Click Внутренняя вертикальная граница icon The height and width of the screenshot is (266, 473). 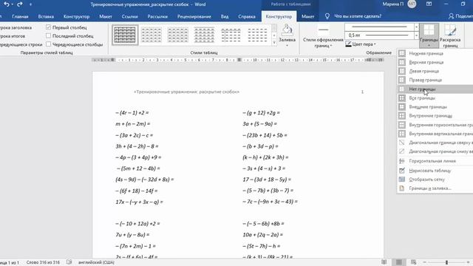pos(402,133)
